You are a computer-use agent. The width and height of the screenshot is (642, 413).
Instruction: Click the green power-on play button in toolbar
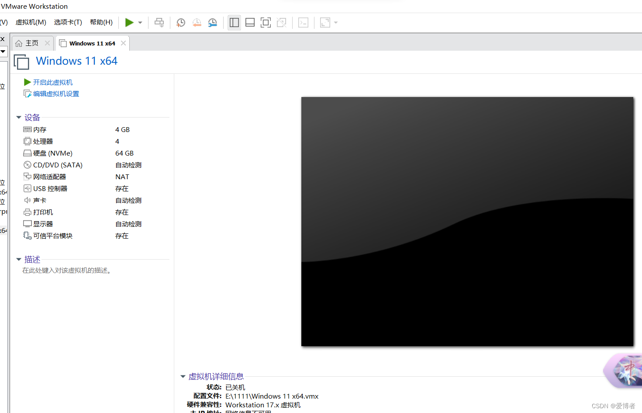[129, 22]
